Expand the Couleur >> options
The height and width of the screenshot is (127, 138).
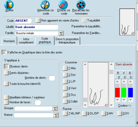(x=125, y=106)
